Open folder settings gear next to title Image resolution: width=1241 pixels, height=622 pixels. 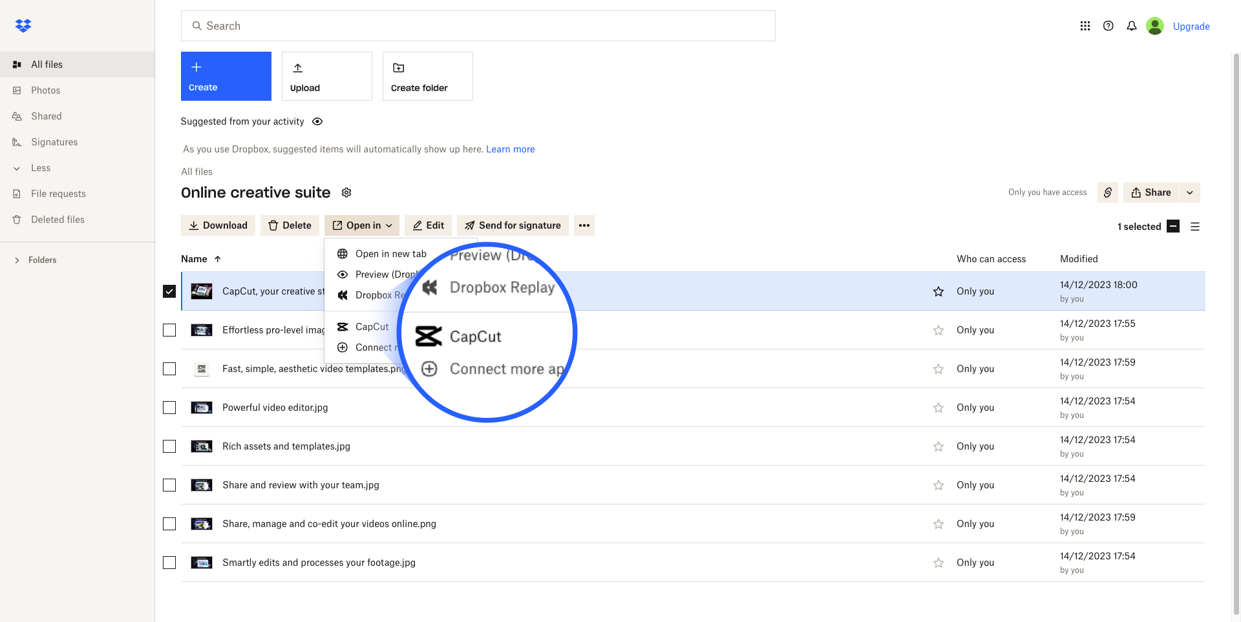tap(346, 192)
